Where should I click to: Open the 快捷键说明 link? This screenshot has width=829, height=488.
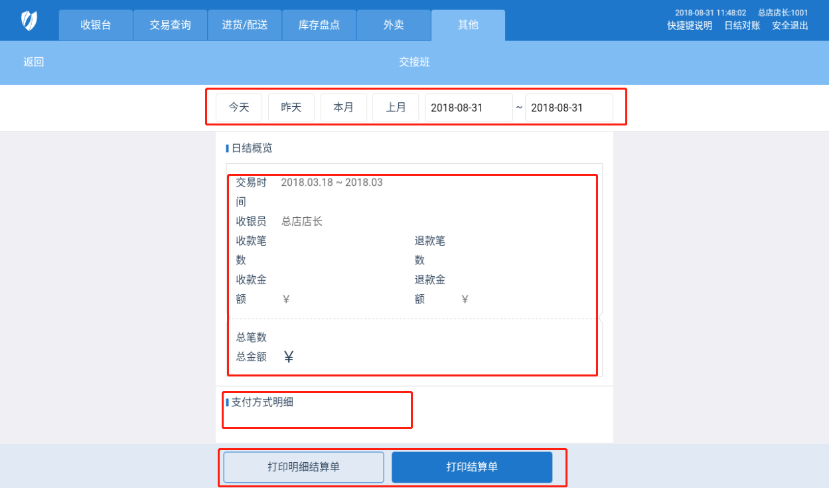(690, 26)
